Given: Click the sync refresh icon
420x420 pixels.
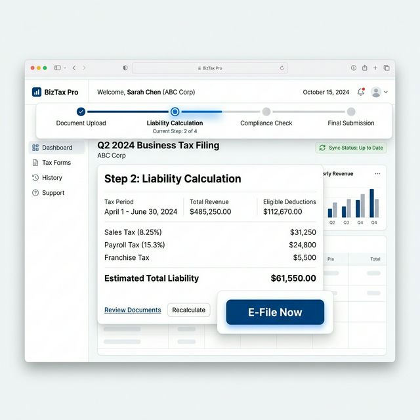Looking at the screenshot, I should (x=322, y=148).
